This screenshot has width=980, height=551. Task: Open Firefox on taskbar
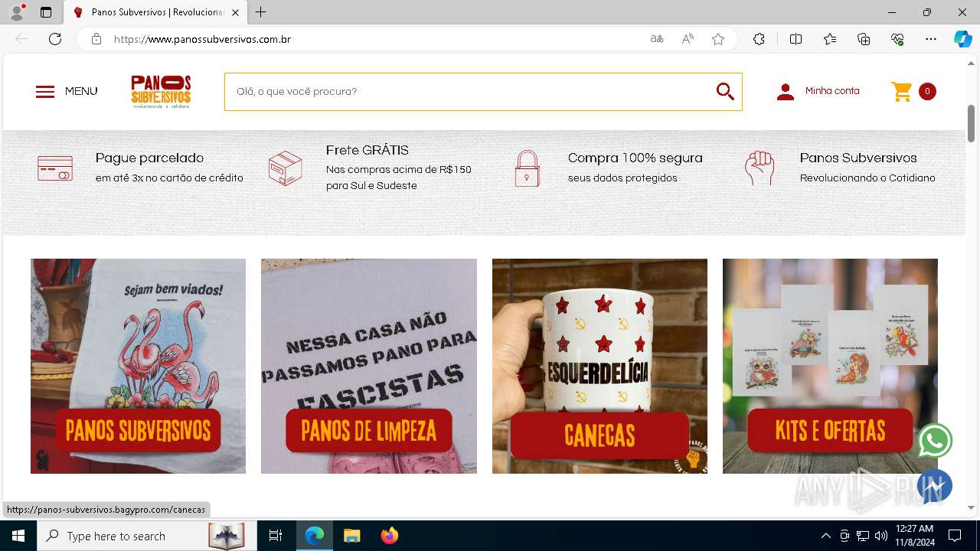click(x=390, y=536)
